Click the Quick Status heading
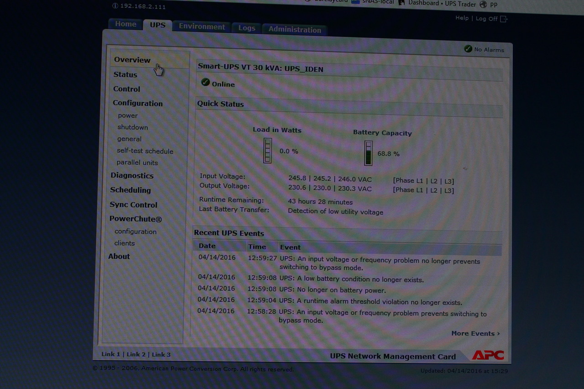This screenshot has height=389, width=584. [220, 104]
